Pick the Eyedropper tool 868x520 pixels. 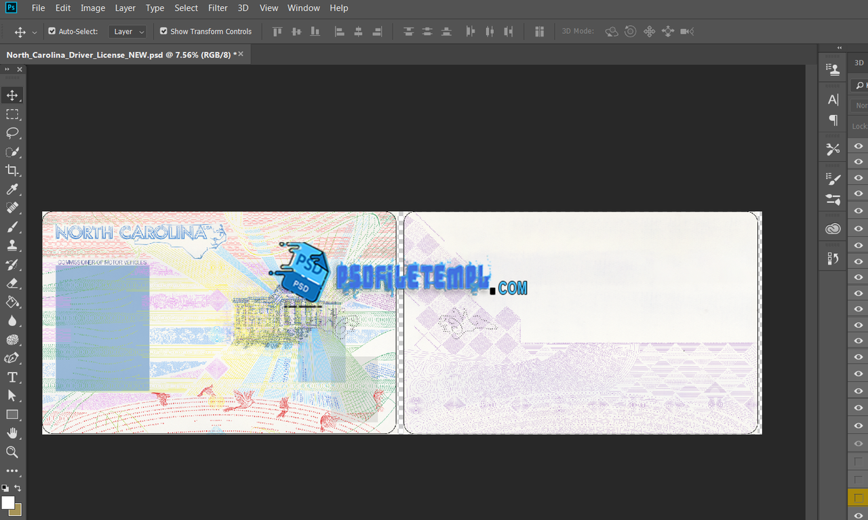pos(12,190)
